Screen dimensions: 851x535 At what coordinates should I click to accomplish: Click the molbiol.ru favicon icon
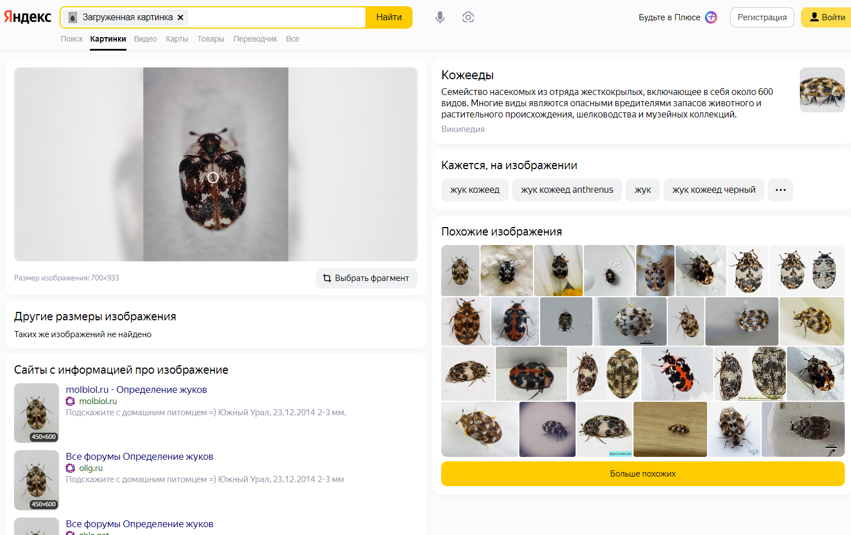(70, 401)
